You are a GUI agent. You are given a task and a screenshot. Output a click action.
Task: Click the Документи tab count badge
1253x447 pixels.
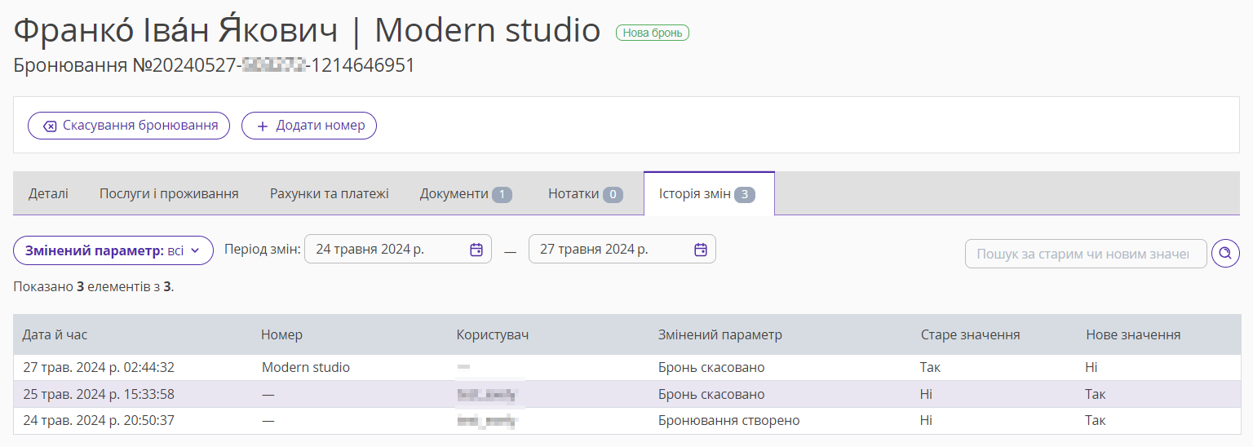pyautogui.click(x=502, y=194)
